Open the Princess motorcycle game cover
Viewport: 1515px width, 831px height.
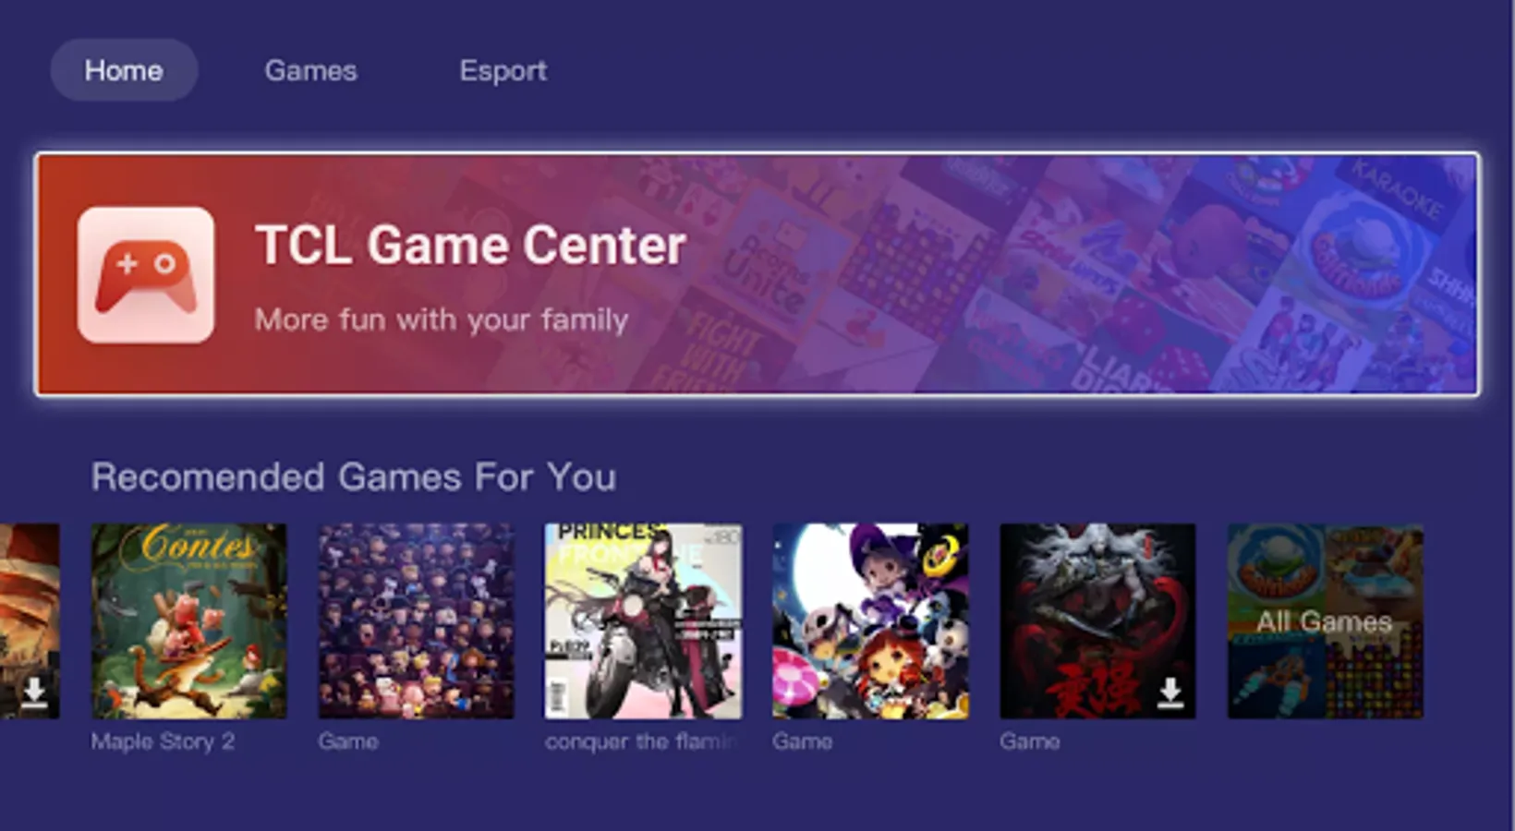(x=643, y=621)
